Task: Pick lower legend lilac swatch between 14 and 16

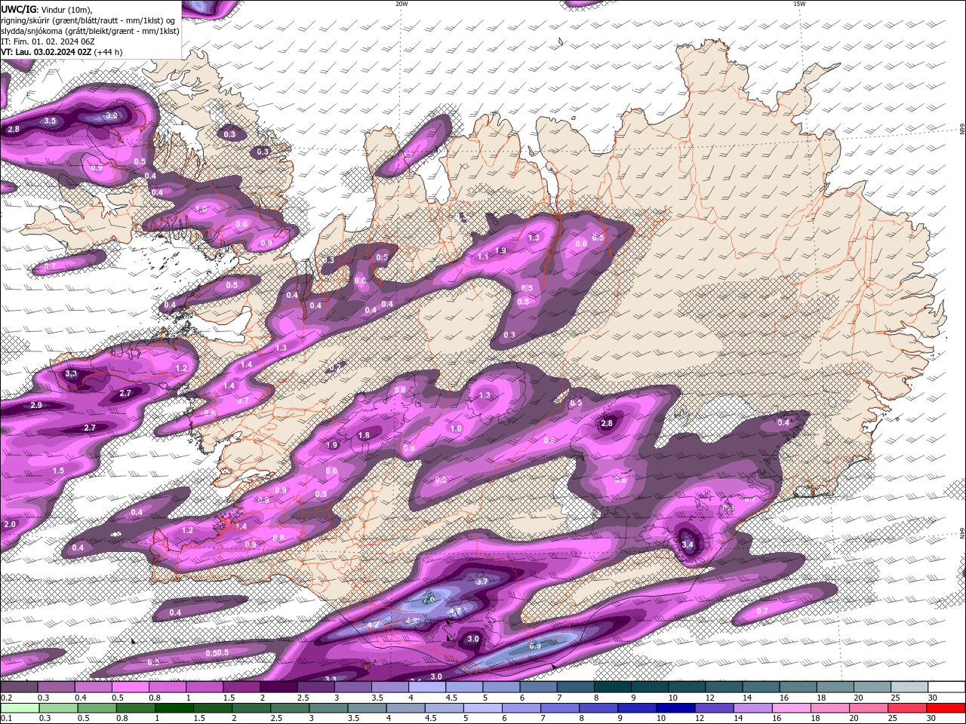Action: 753,707
